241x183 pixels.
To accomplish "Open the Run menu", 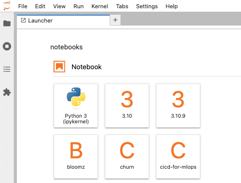I will point(78,6).
